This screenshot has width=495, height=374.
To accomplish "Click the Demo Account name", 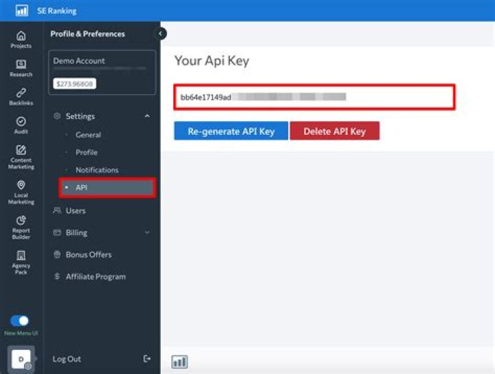I will click(79, 60).
